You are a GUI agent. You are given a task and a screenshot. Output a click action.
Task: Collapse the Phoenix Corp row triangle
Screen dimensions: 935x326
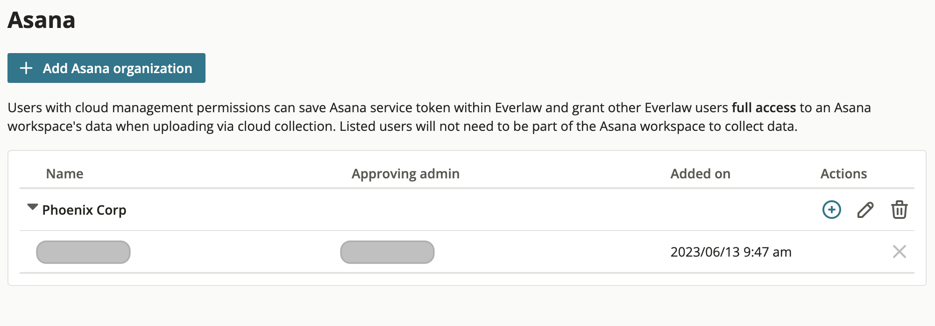point(32,207)
